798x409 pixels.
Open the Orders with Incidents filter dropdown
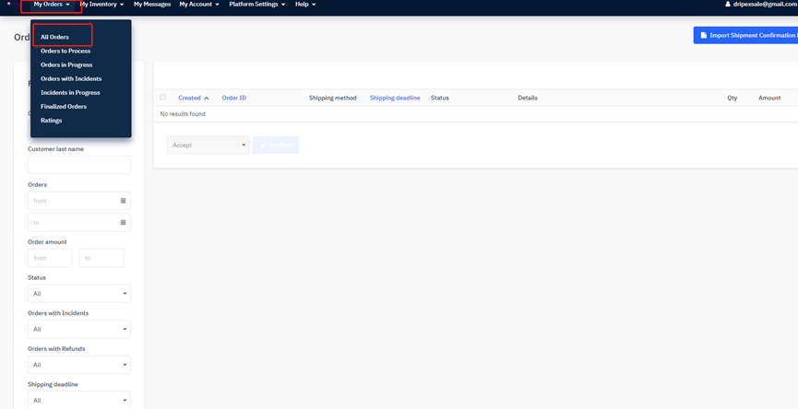pos(78,329)
